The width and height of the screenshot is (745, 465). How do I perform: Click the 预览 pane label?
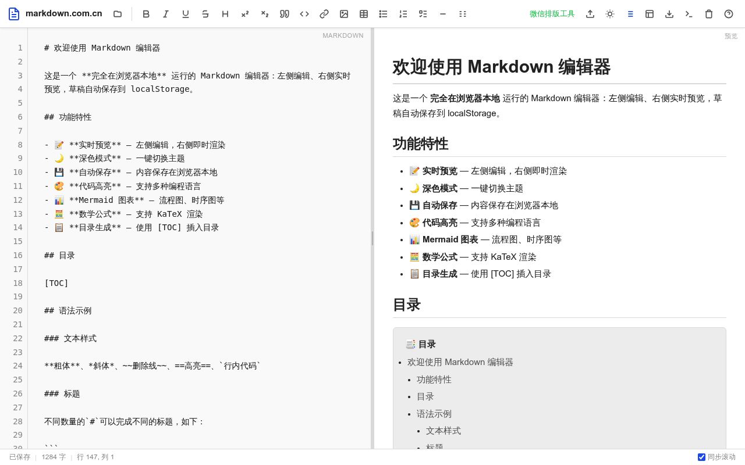(x=731, y=36)
